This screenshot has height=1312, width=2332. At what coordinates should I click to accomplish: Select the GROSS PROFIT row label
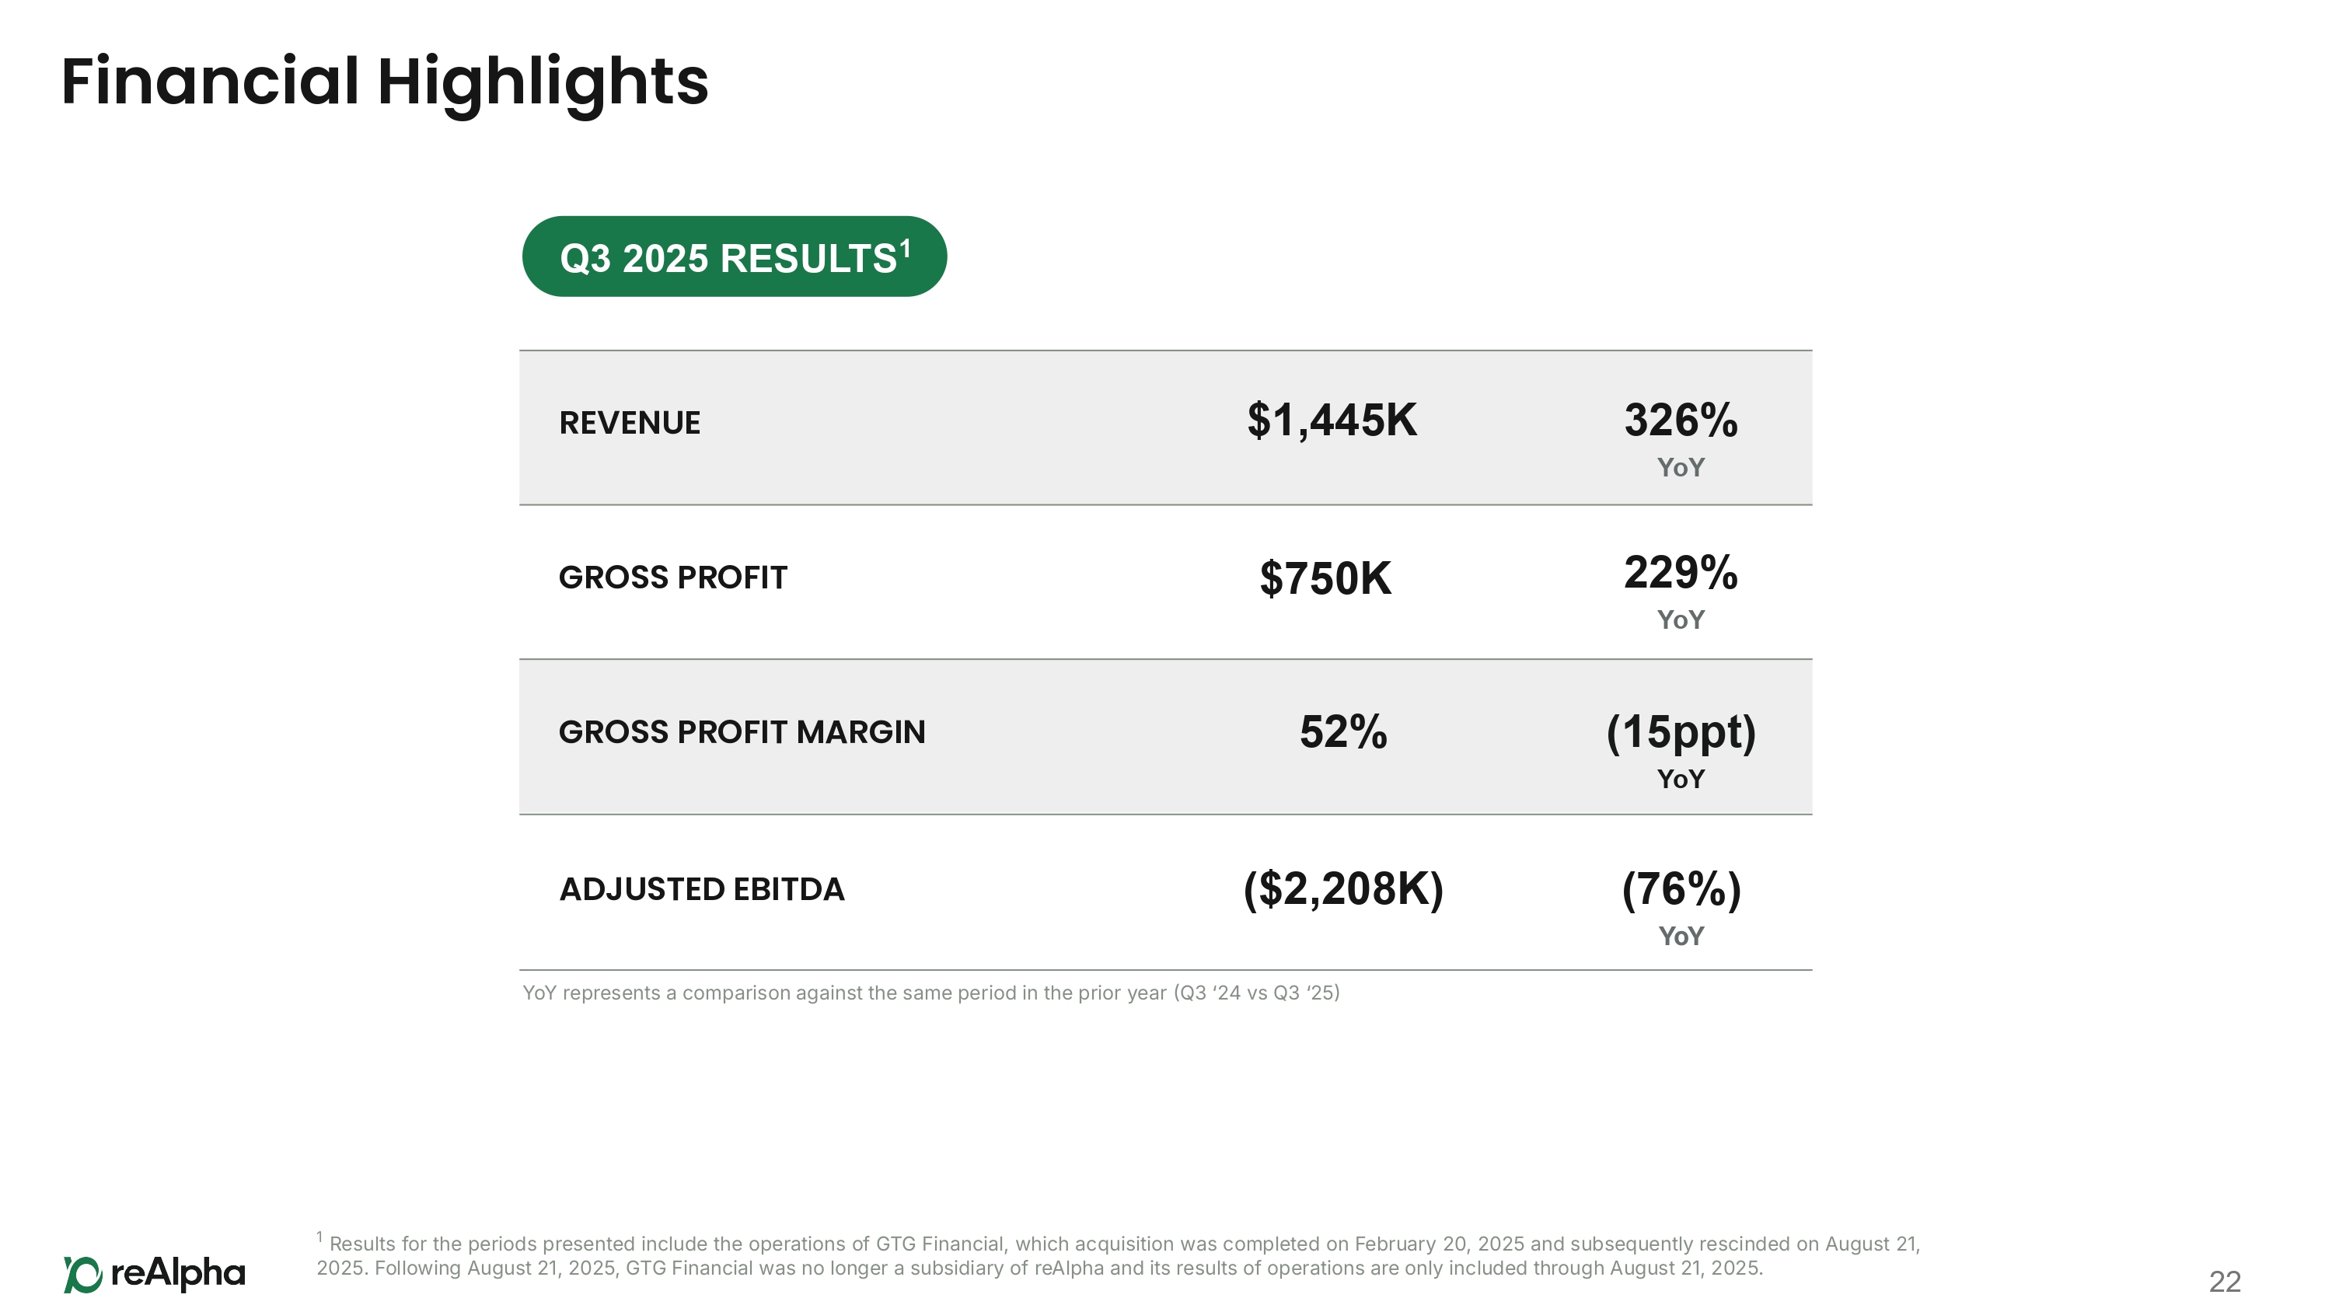click(672, 577)
